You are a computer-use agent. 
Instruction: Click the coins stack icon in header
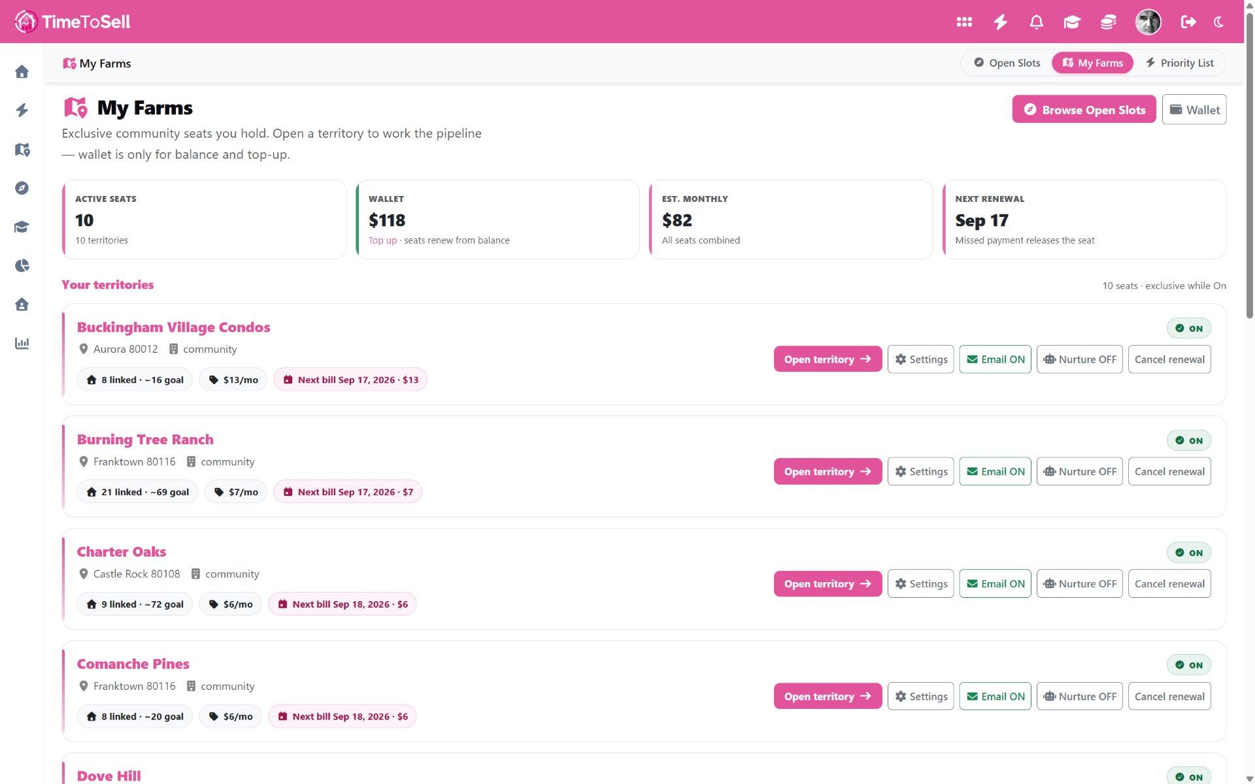(1109, 22)
